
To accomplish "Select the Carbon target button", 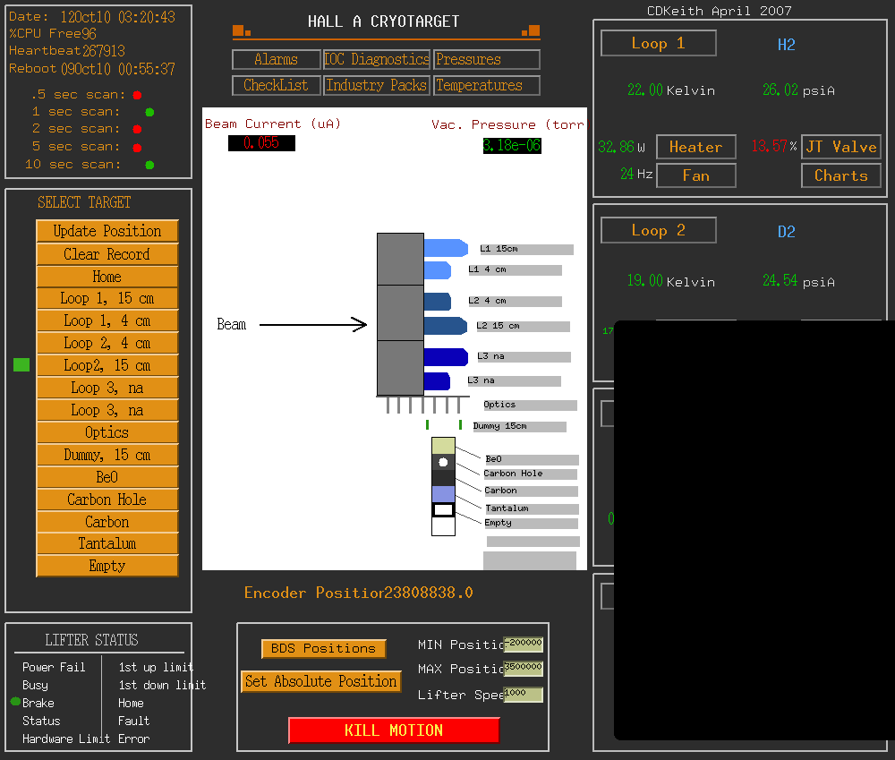I will (107, 522).
